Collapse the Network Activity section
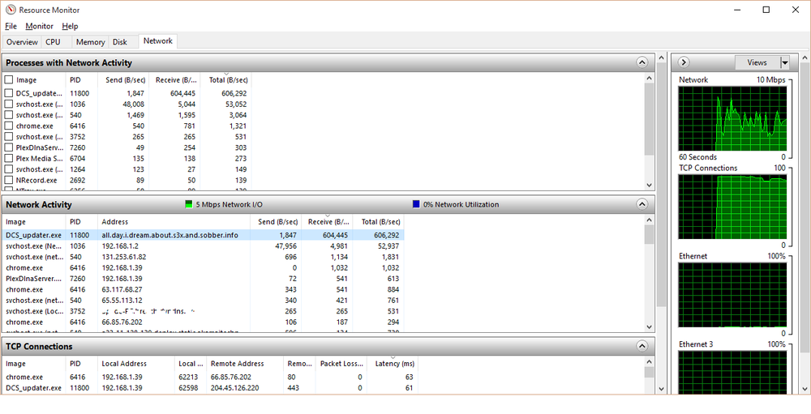The height and width of the screenshot is (414, 811). (x=642, y=204)
